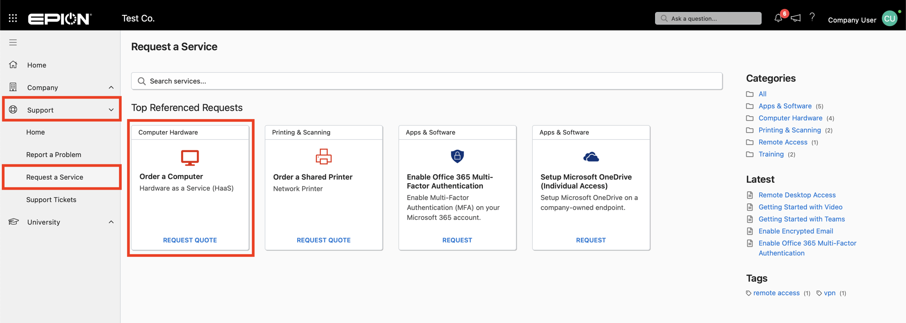Screen dimensions: 906x323
Task: Open the Remote Desktop Access article
Action: coord(797,195)
